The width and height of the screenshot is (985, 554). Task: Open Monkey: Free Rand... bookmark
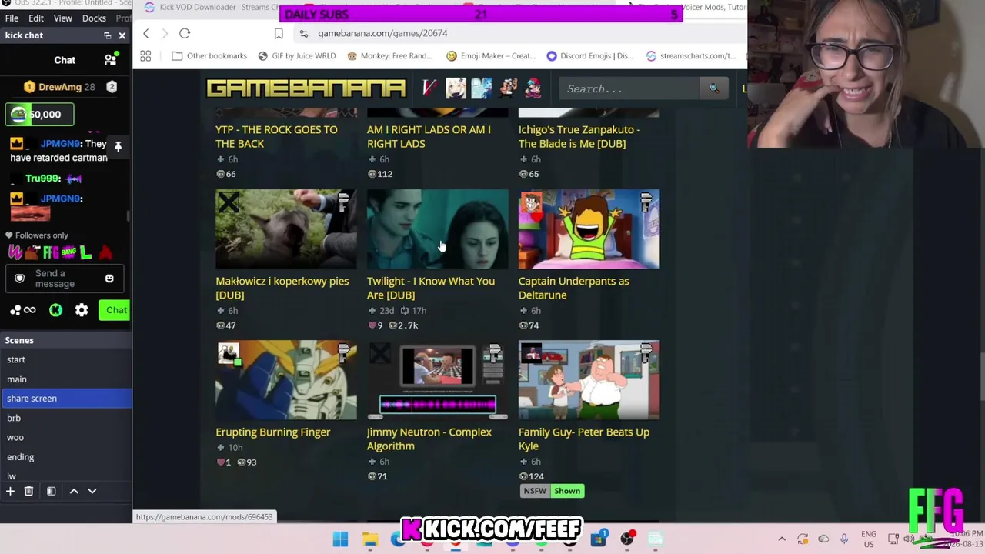pyautogui.click(x=389, y=55)
